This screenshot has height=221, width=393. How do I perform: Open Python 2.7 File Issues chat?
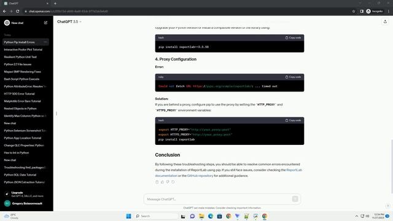[x=18, y=64]
